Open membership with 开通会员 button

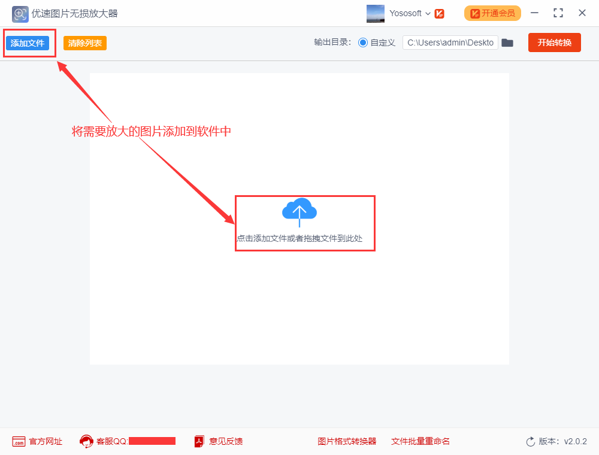[492, 13]
